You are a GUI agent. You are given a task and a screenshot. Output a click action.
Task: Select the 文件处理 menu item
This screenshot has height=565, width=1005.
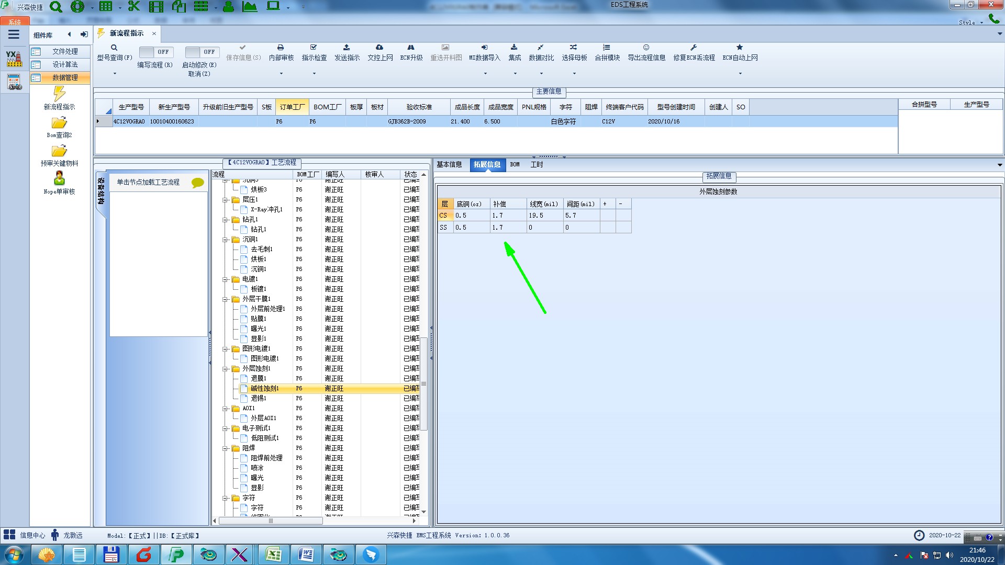pyautogui.click(x=60, y=51)
